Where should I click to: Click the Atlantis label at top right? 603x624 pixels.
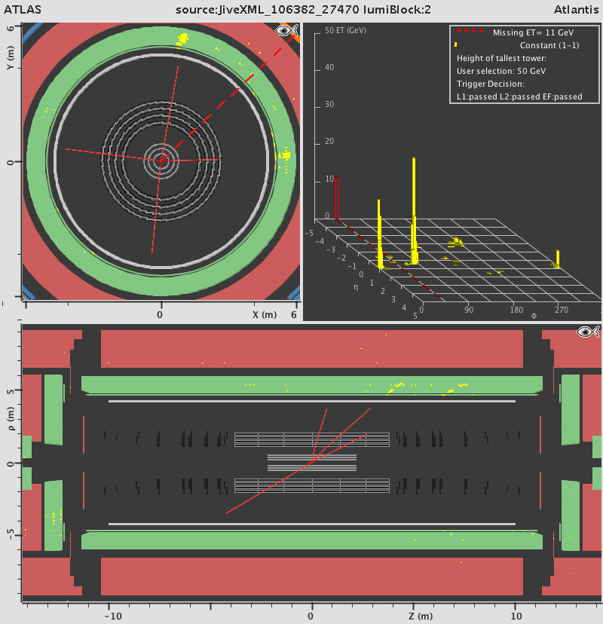coord(579,8)
